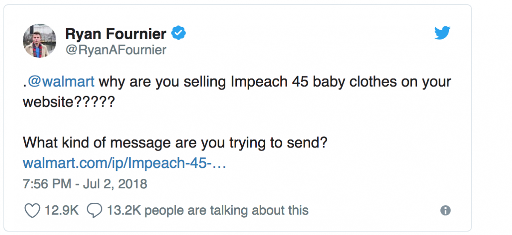The width and height of the screenshot is (512, 235).
Task: Click the Twitter bird logo
Action: [x=442, y=33]
